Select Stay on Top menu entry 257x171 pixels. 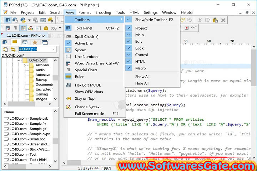[94, 99]
